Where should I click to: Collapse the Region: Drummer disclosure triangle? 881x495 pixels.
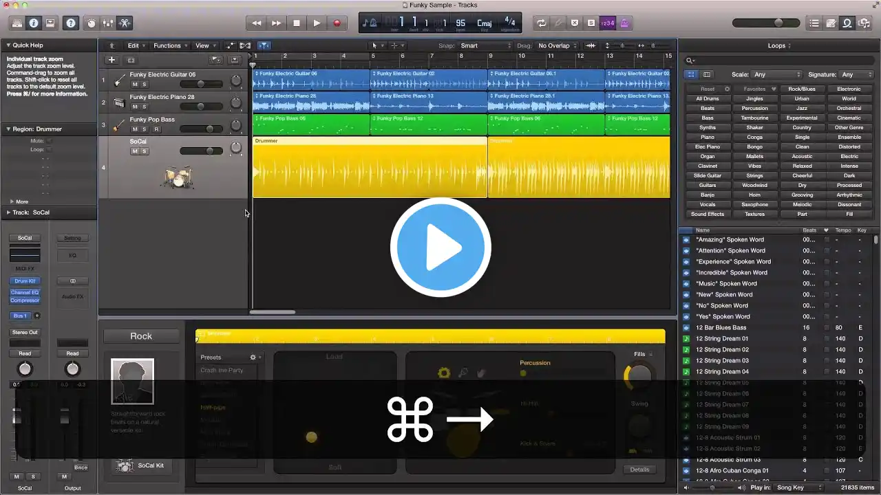pos(8,129)
